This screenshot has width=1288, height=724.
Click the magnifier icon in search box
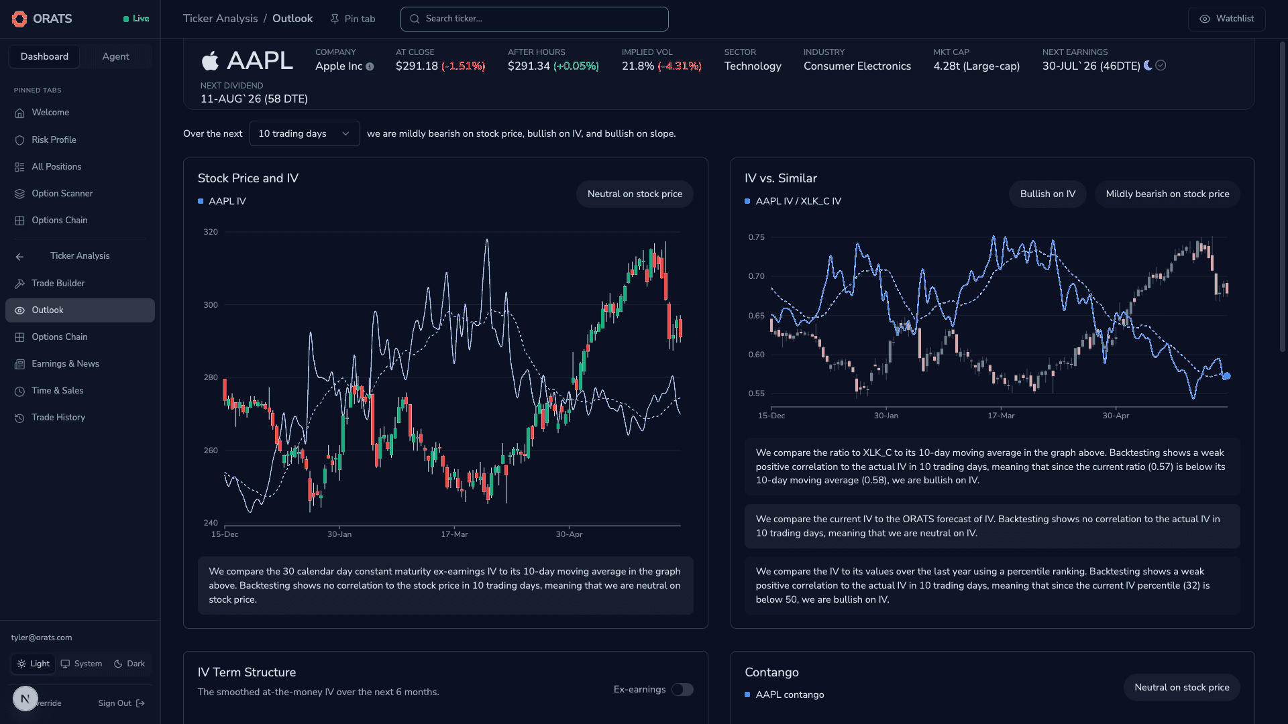(x=415, y=19)
